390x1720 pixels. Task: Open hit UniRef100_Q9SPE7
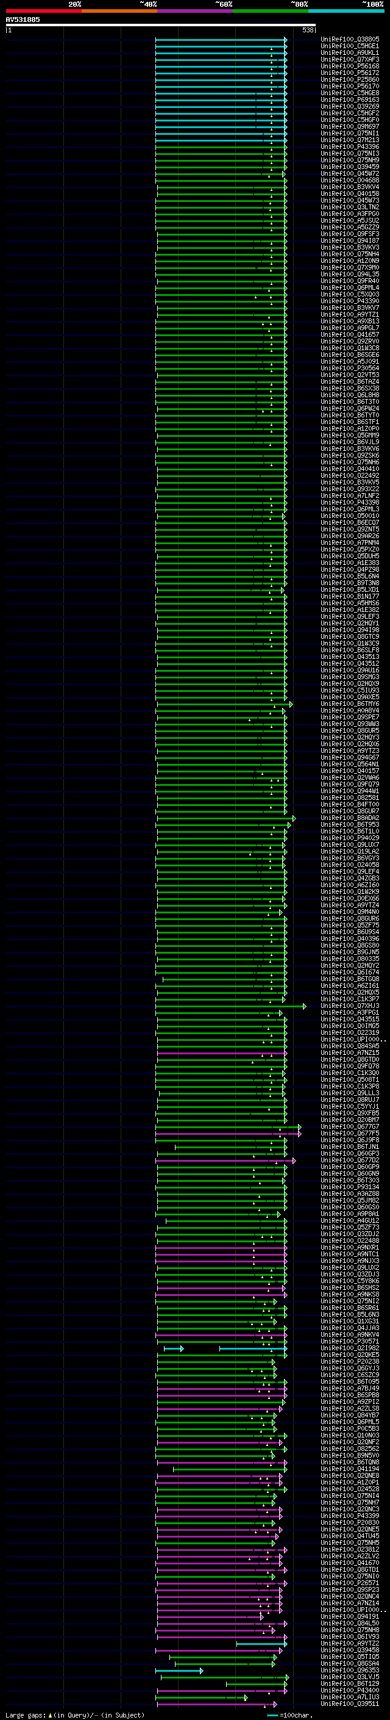pos(350,717)
